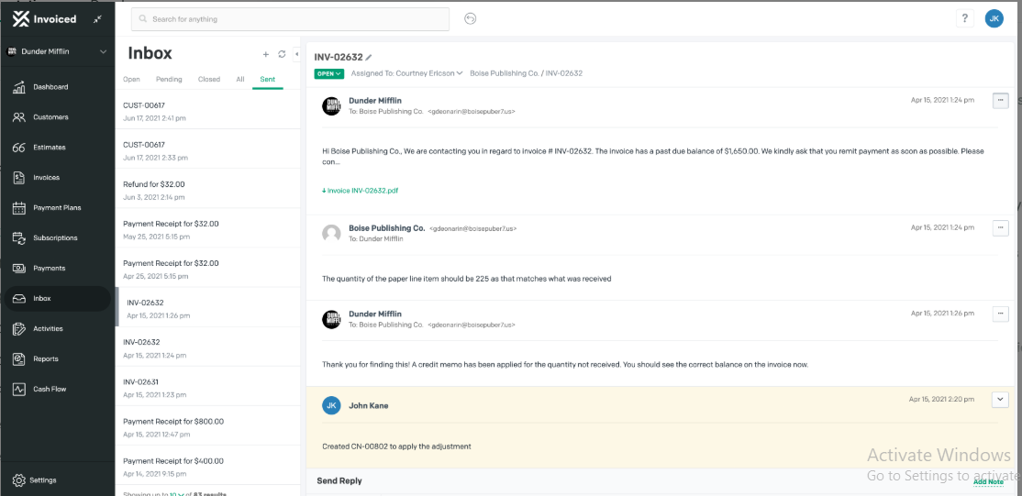Click the Invoiced logo icon
The height and width of the screenshot is (496, 1022).
click(21, 19)
